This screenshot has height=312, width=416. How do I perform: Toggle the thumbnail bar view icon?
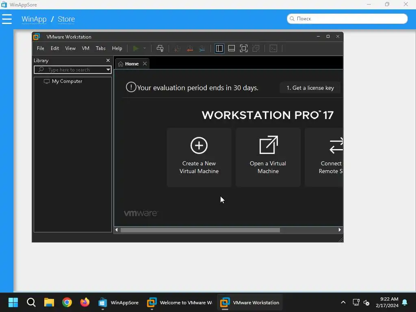pos(231,48)
